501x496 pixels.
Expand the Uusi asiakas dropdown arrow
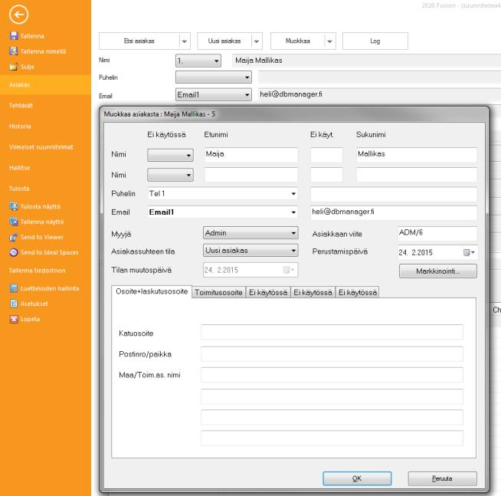click(257, 41)
